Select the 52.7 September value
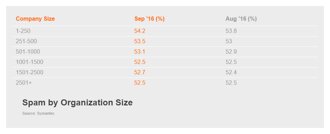Image resolution: width=330 pixels, height=134 pixels. coord(140,72)
